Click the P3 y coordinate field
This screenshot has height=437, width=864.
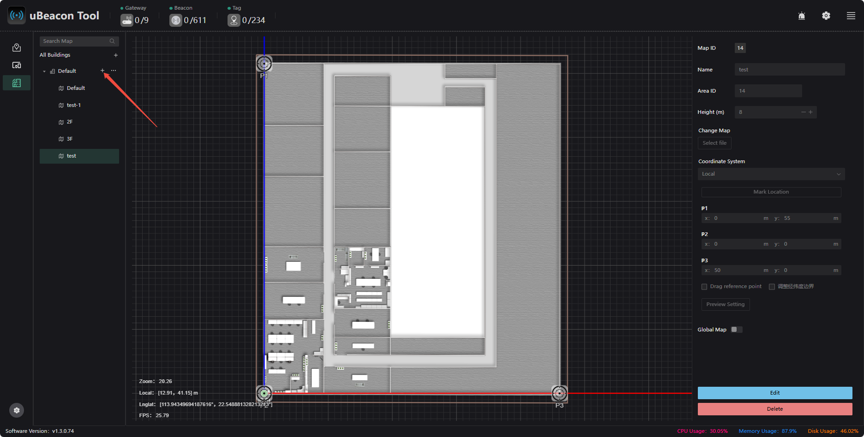[x=807, y=270]
